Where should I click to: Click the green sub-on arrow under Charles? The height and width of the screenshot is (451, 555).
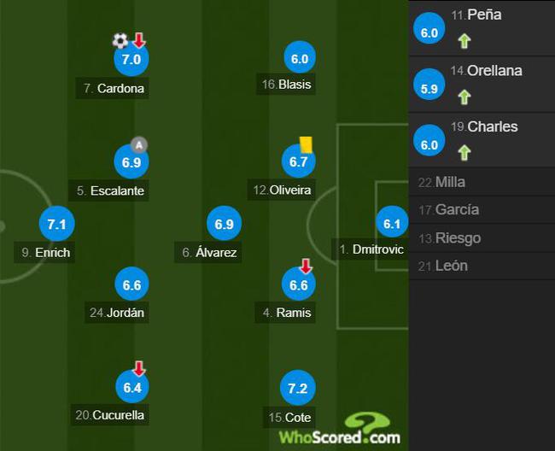coord(464,153)
